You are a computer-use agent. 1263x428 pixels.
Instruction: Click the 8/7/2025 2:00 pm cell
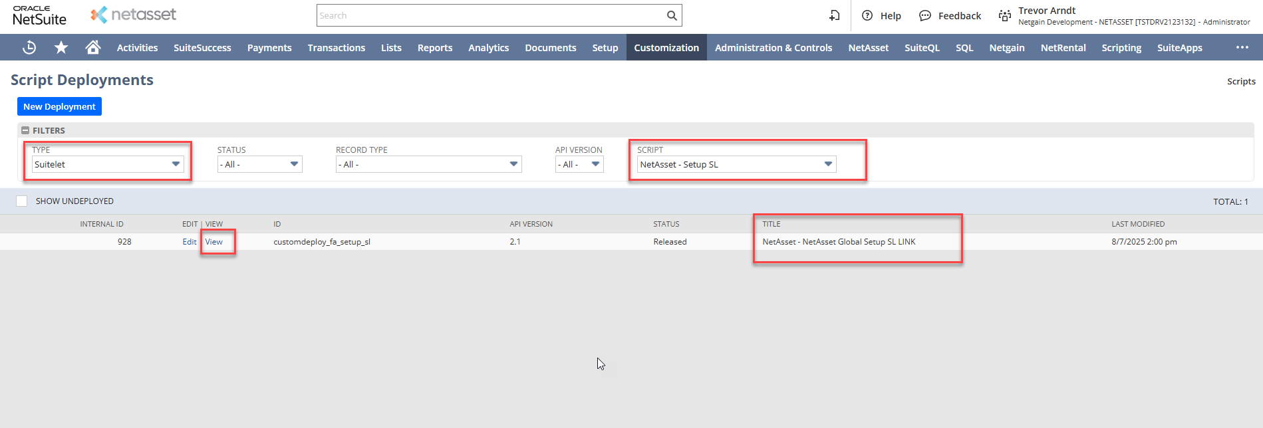click(x=1144, y=242)
